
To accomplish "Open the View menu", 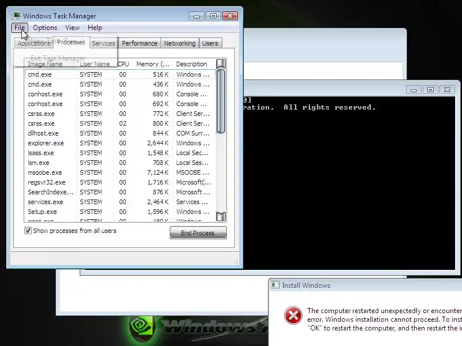I will click(x=73, y=28).
